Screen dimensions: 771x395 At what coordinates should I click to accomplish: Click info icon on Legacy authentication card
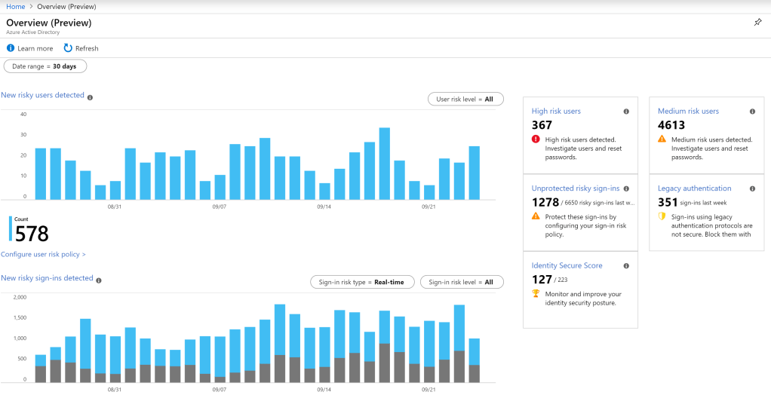(752, 188)
